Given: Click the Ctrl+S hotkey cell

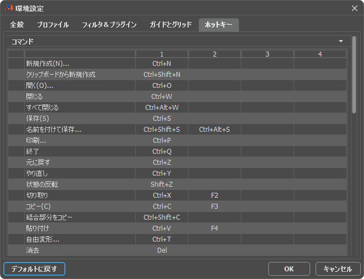Looking at the screenshot, I should pyautogui.click(x=162, y=119).
